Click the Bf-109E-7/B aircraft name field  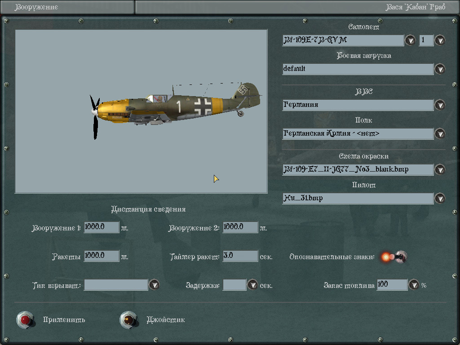click(343, 40)
